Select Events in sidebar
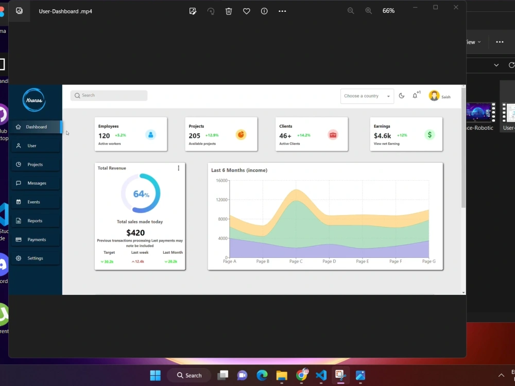The width and height of the screenshot is (515, 386). coord(36,202)
